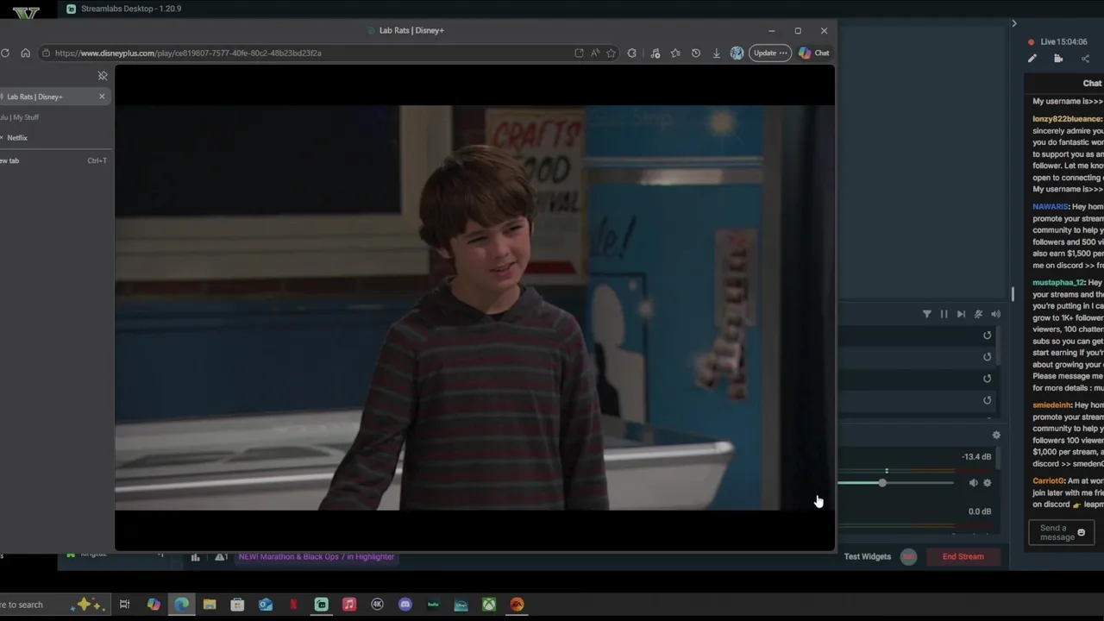Favorite this page with the star icon
The image size is (1104, 621).
coord(611,53)
